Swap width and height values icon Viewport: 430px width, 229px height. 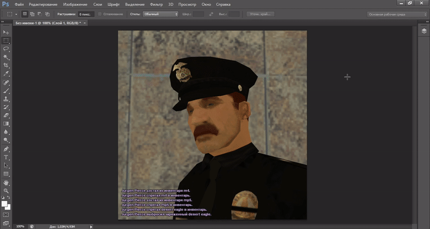tap(211, 14)
